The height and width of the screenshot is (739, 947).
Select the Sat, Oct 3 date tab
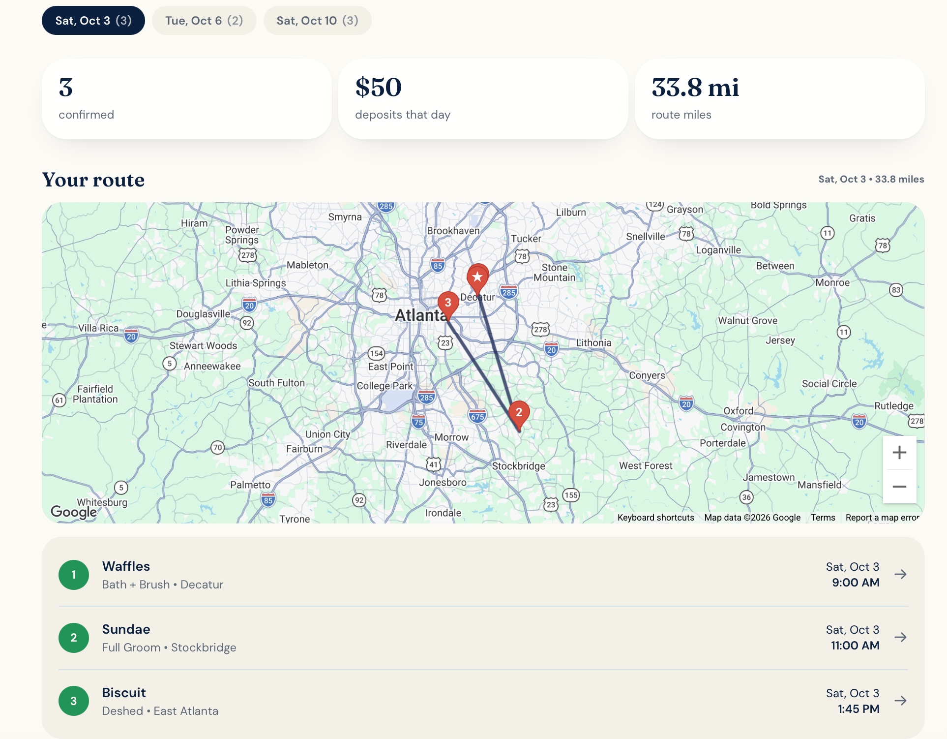[93, 21]
